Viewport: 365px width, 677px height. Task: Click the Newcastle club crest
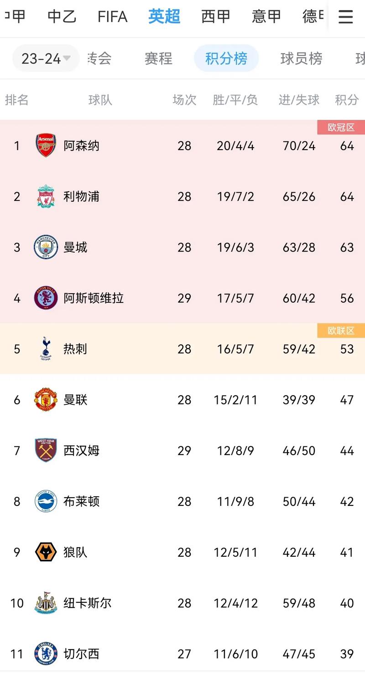tap(46, 603)
